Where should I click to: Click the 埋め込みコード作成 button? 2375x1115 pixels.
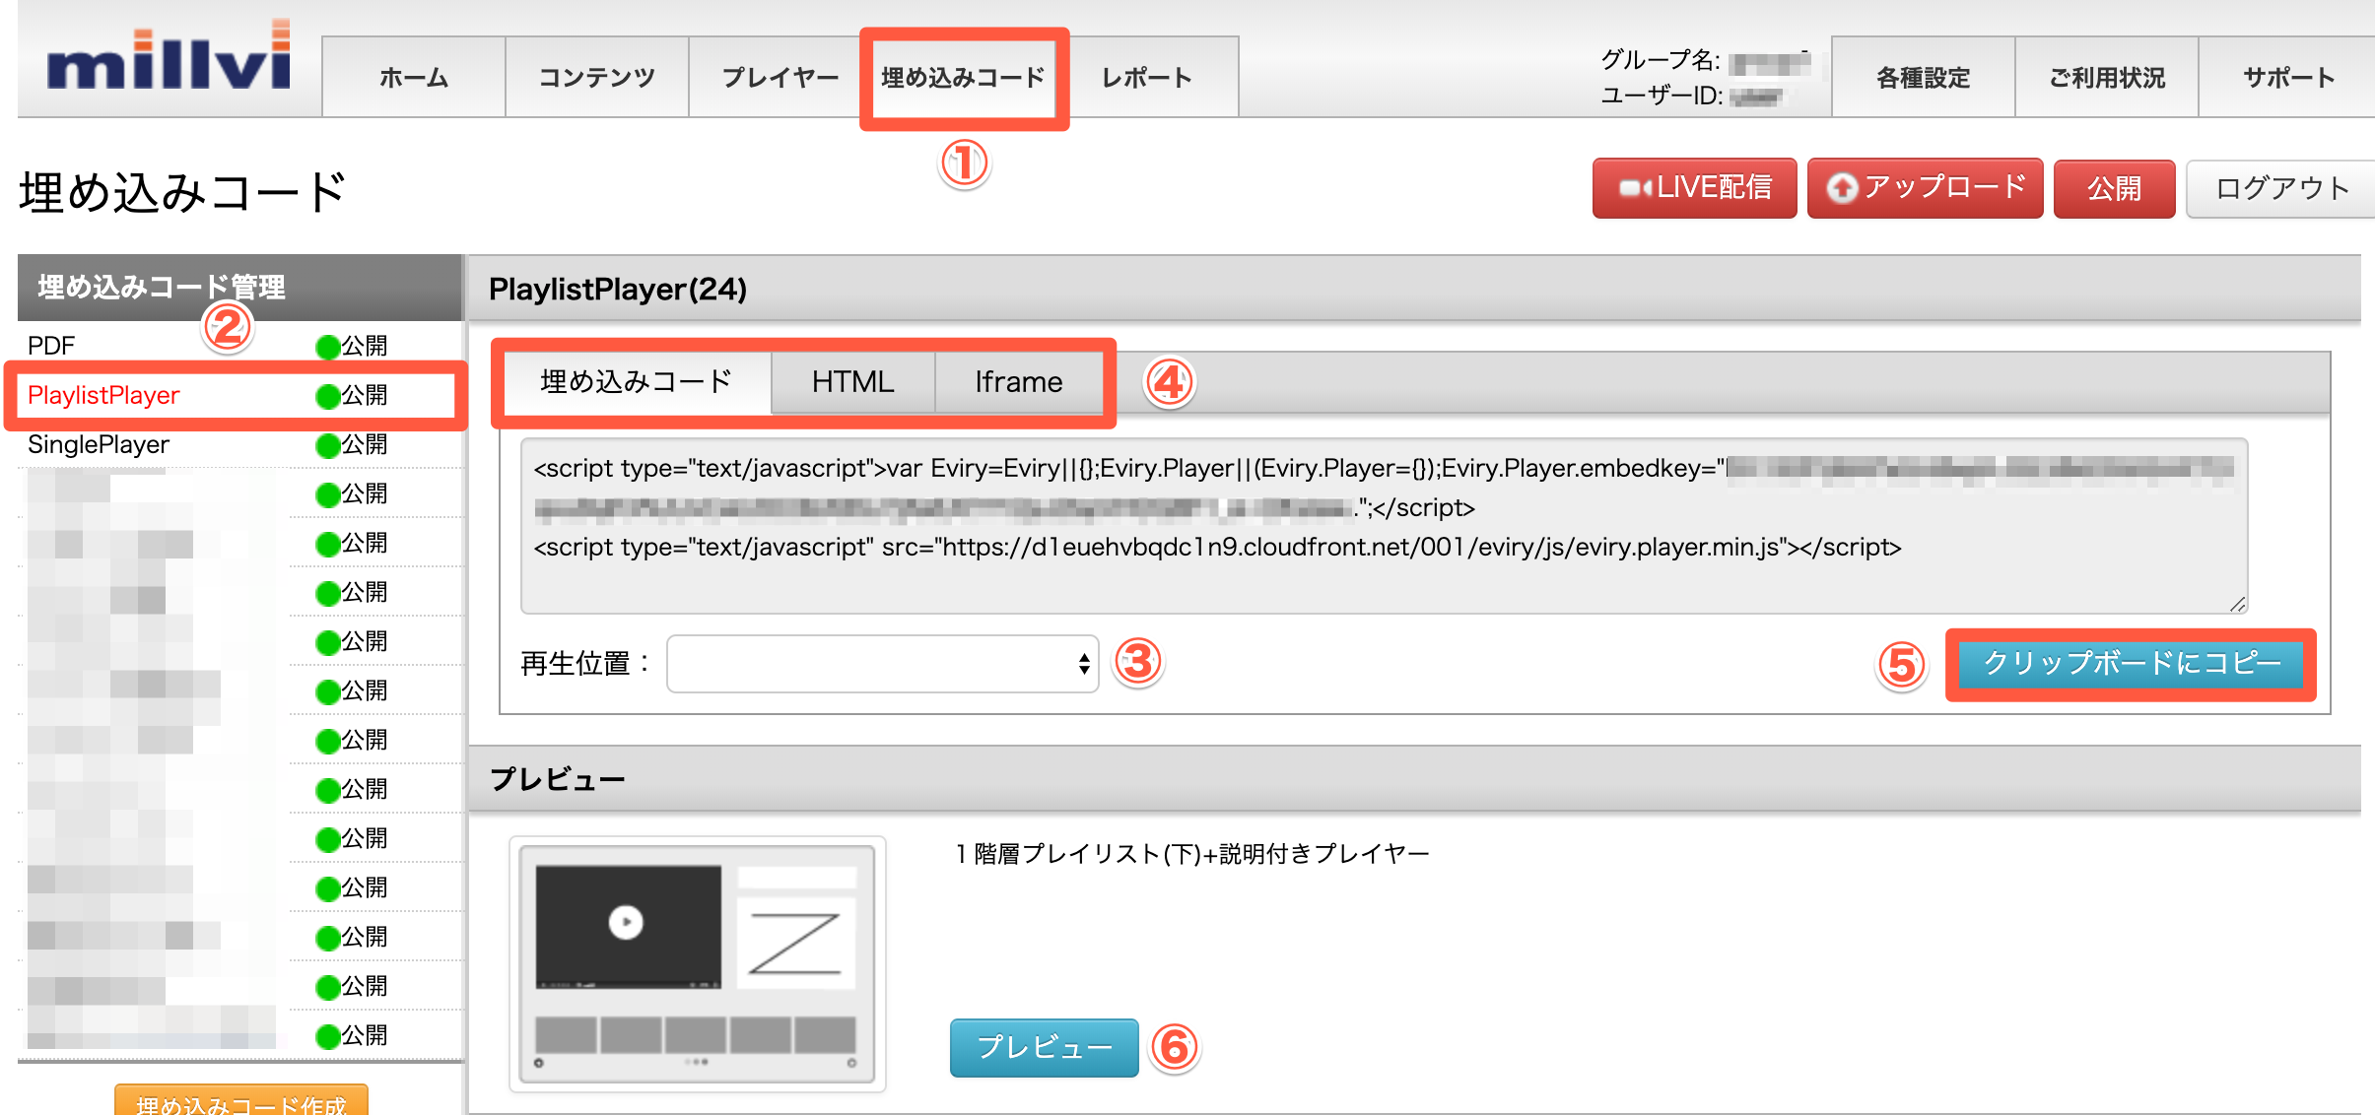pos(241,1101)
